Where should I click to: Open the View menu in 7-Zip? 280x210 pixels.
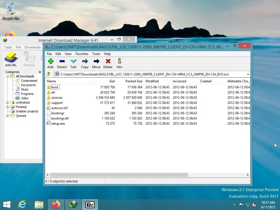68,54
